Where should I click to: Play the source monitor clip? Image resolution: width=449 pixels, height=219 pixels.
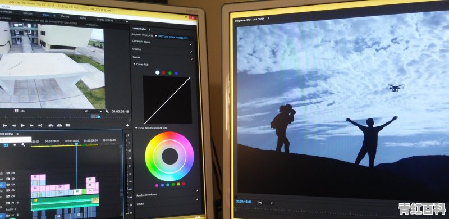[x=22, y=125]
